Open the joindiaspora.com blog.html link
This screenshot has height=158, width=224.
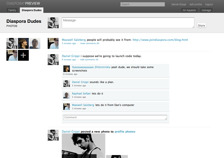pos(160,40)
